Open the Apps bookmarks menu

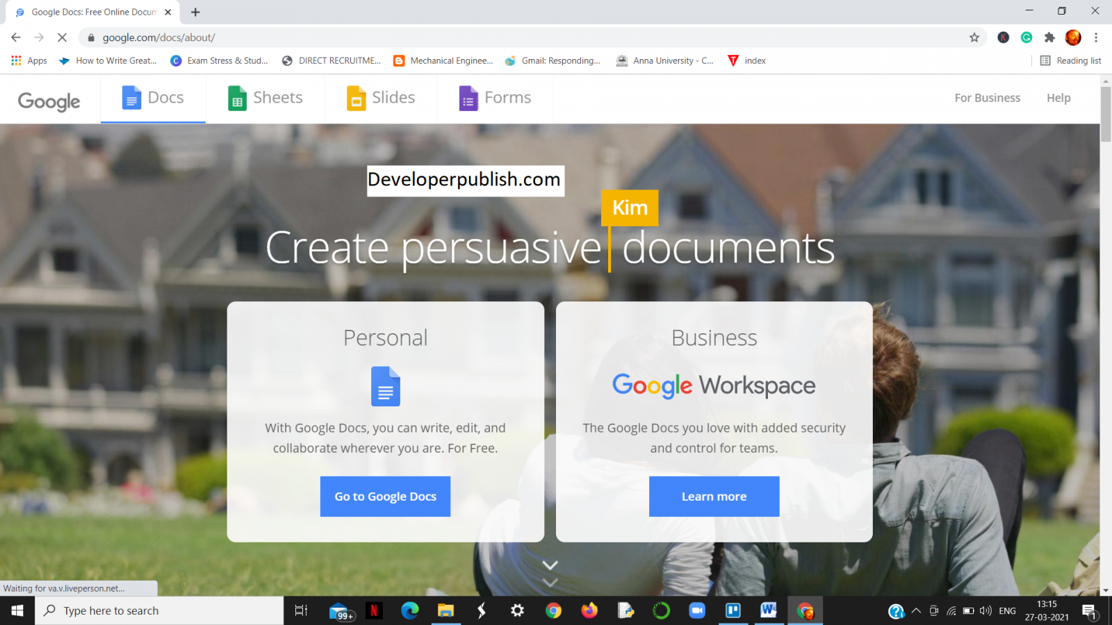[28, 60]
